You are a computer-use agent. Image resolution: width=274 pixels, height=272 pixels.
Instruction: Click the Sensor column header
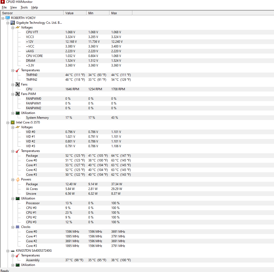pos(32,13)
